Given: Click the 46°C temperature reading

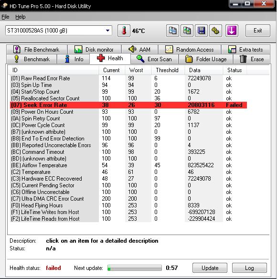Looking at the screenshot, I should [x=138, y=31].
